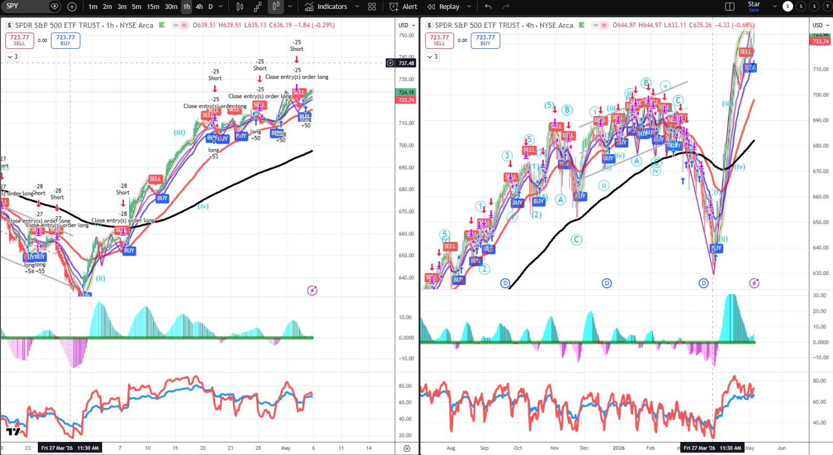This screenshot has width=833, height=455.
Task: Open chart settings gear at bottom right
Action: click(x=407, y=448)
